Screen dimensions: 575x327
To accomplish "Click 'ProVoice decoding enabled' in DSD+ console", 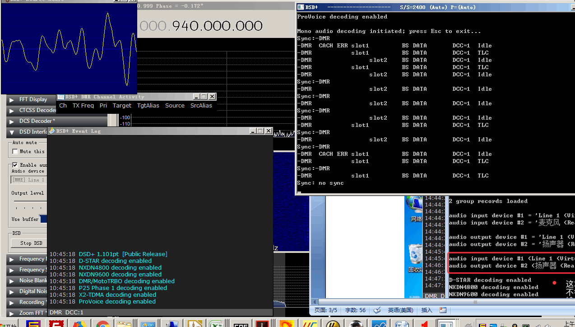I will pyautogui.click(x=342, y=17).
